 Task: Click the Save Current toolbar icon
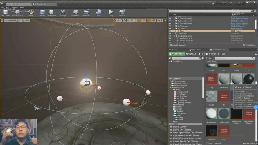[6, 12]
